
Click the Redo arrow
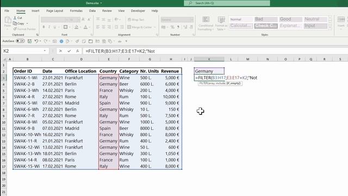tap(45, 41)
